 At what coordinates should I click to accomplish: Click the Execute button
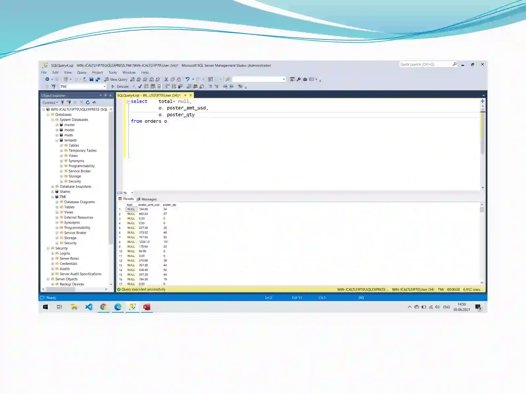pos(120,87)
